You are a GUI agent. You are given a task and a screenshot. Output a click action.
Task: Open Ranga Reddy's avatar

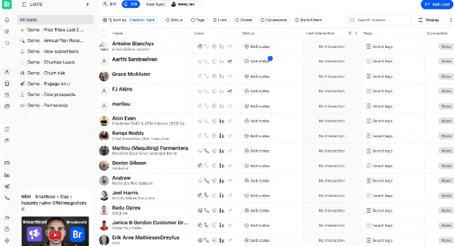click(104, 135)
